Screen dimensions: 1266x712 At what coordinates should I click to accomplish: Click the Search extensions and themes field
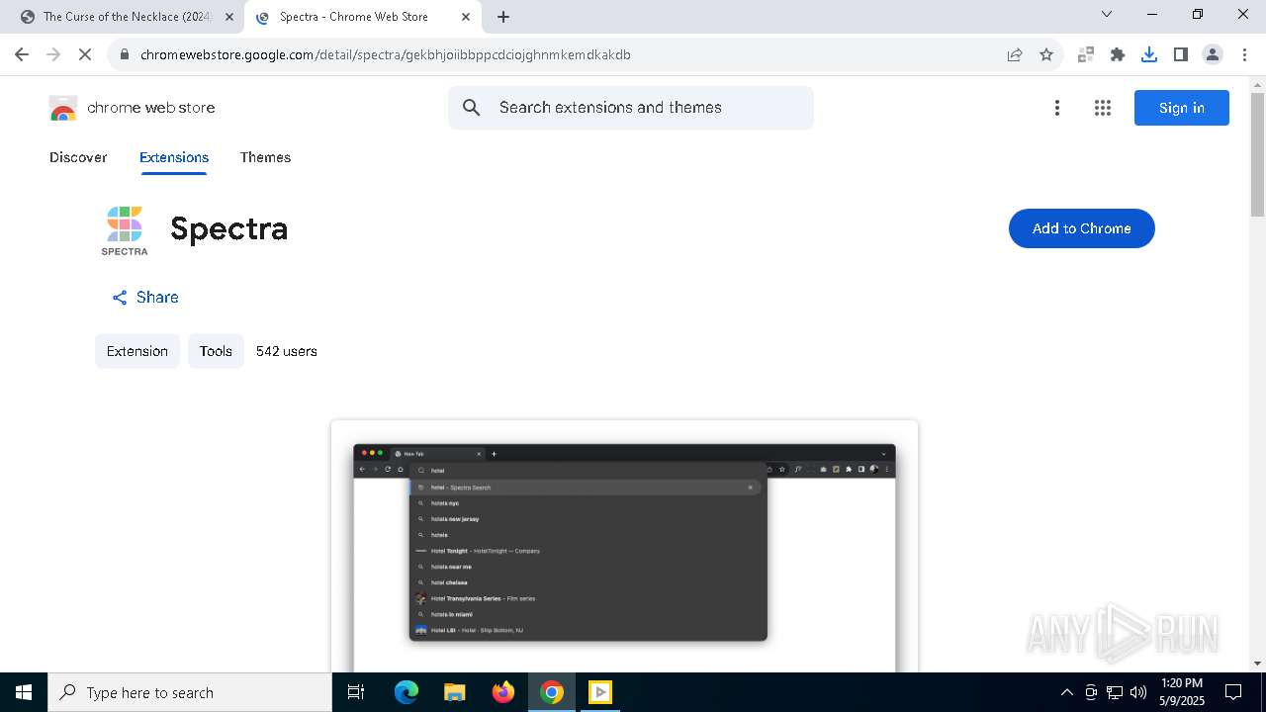[x=631, y=108]
